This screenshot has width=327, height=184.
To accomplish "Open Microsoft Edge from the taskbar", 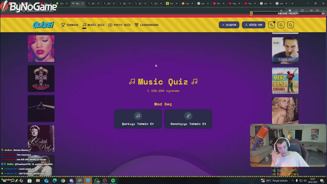I will click(55, 181).
